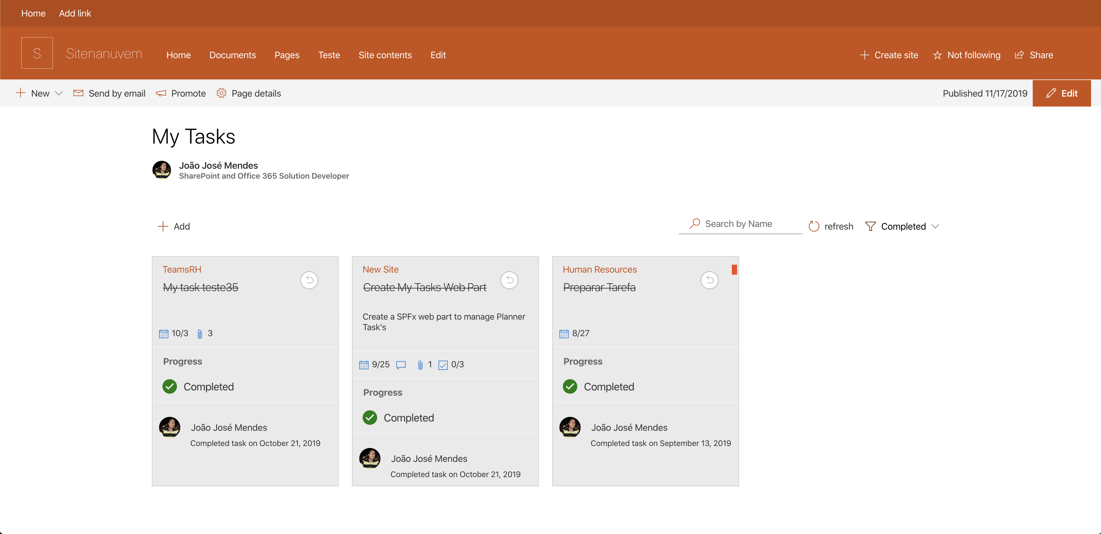Expand the New dropdown chevron
This screenshot has height=534, width=1101.
[x=59, y=93]
